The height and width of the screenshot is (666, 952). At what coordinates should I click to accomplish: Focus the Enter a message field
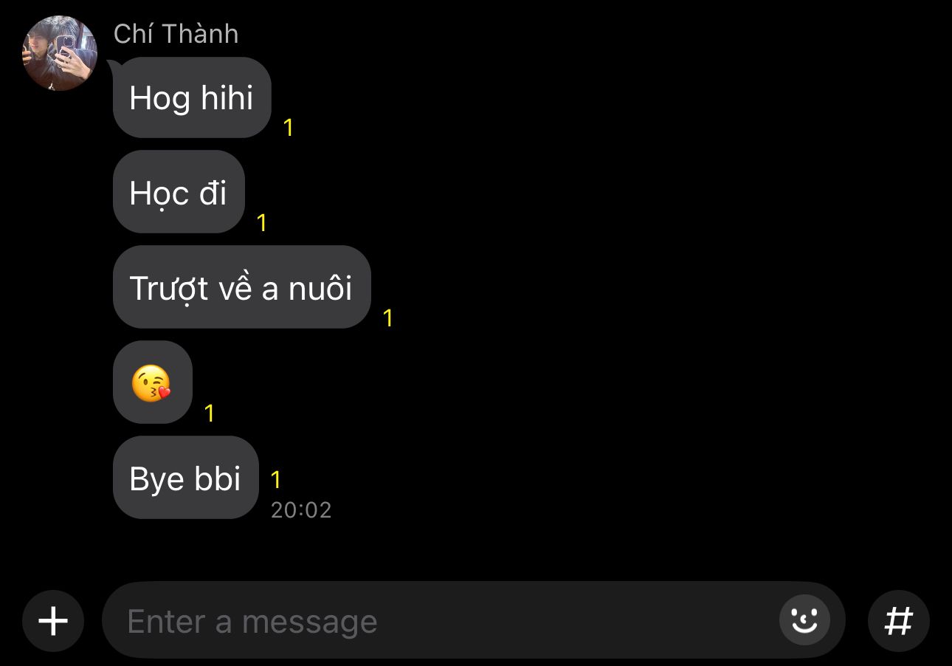coord(473,620)
